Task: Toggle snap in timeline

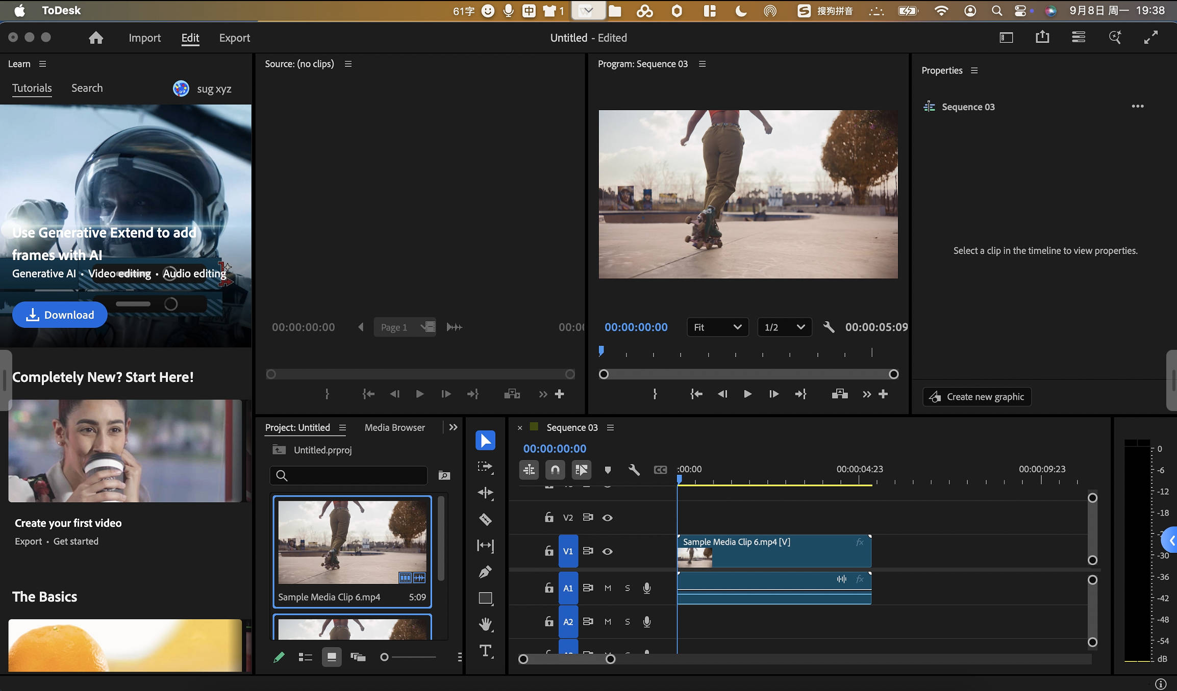Action: click(555, 470)
